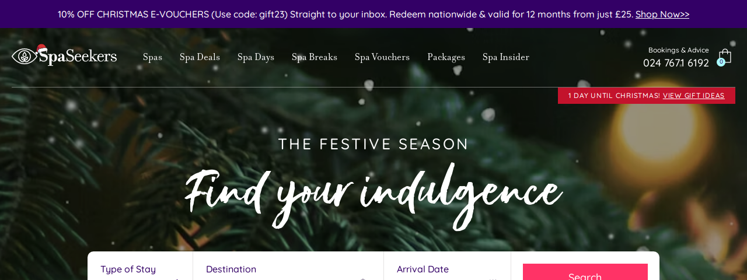Click the pink Search button
Image resolution: width=747 pixels, height=280 pixels.
pos(585,273)
